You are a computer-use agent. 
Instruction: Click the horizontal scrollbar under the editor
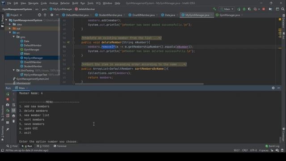[139, 84]
